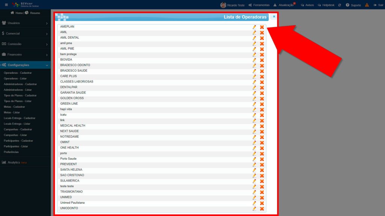This screenshot has width=385, height=216.
Task: Go to Participantes - Listar
Action: click(16, 147)
